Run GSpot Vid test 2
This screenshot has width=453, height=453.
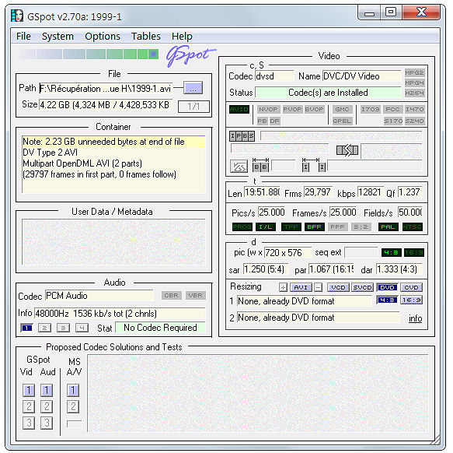coord(29,406)
